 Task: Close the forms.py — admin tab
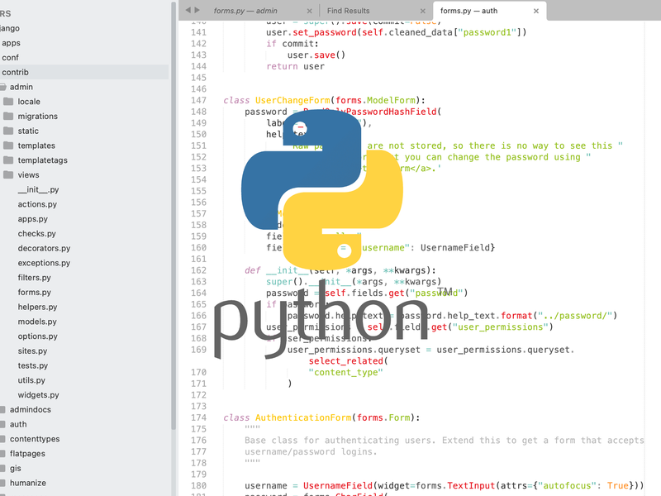click(309, 11)
